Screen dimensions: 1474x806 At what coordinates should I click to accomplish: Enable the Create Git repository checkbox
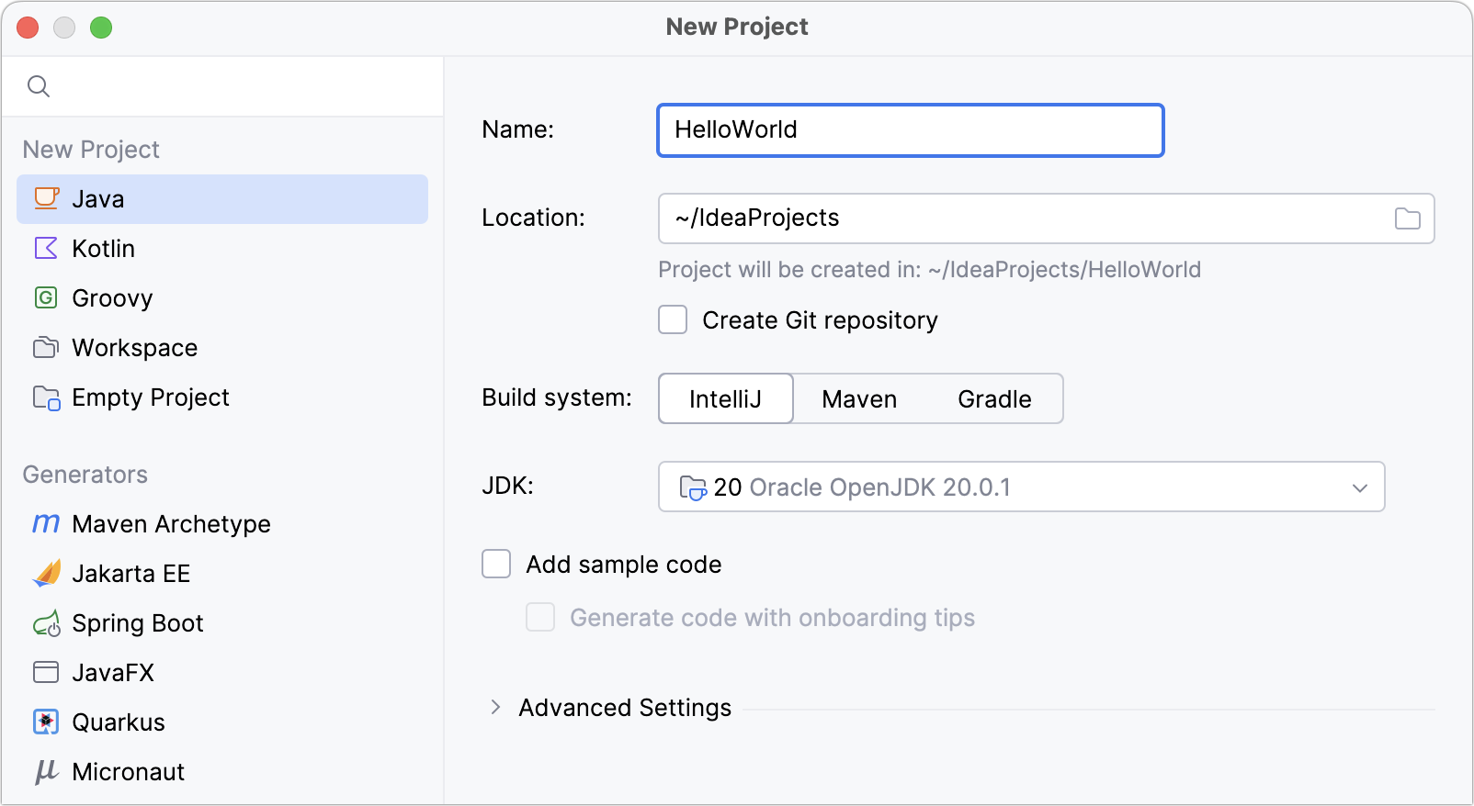click(x=673, y=319)
